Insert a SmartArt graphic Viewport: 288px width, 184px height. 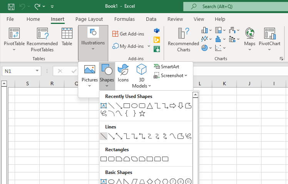(x=166, y=67)
